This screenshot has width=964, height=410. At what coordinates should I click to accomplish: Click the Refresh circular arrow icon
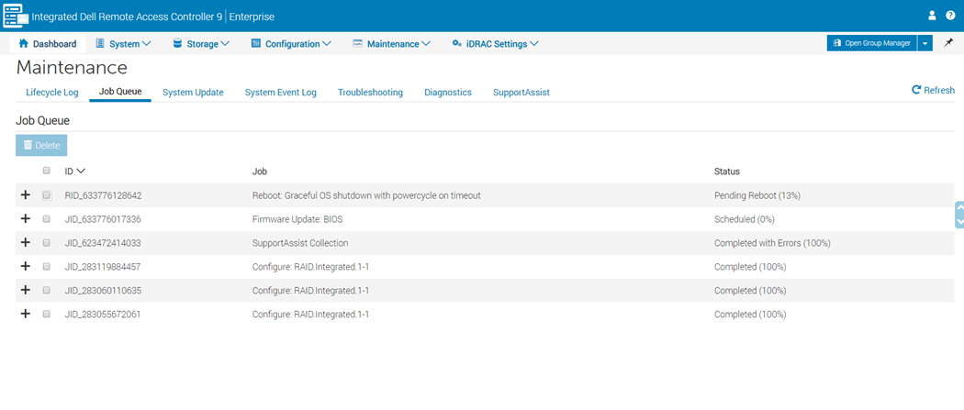click(x=916, y=90)
